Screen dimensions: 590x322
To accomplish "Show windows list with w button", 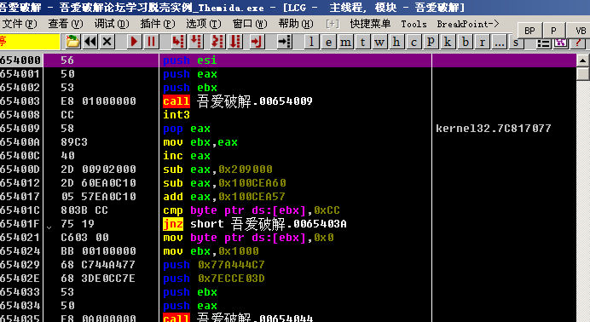I will (x=379, y=42).
